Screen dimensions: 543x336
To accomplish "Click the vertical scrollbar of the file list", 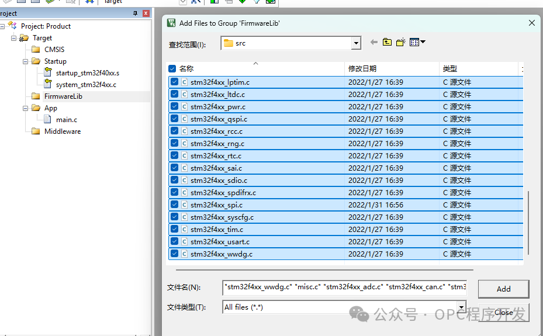I will 528,223.
